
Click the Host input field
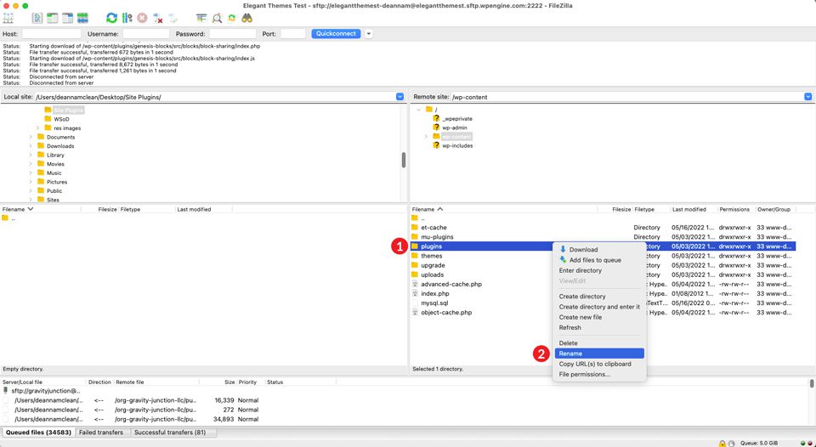point(51,34)
